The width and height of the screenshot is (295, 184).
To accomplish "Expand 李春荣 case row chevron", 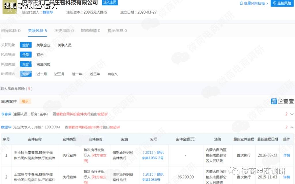I will pyautogui.click(x=292, y=114).
